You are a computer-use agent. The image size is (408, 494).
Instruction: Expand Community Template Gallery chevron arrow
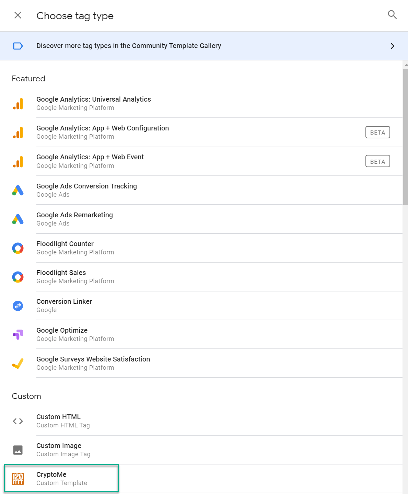pos(393,46)
